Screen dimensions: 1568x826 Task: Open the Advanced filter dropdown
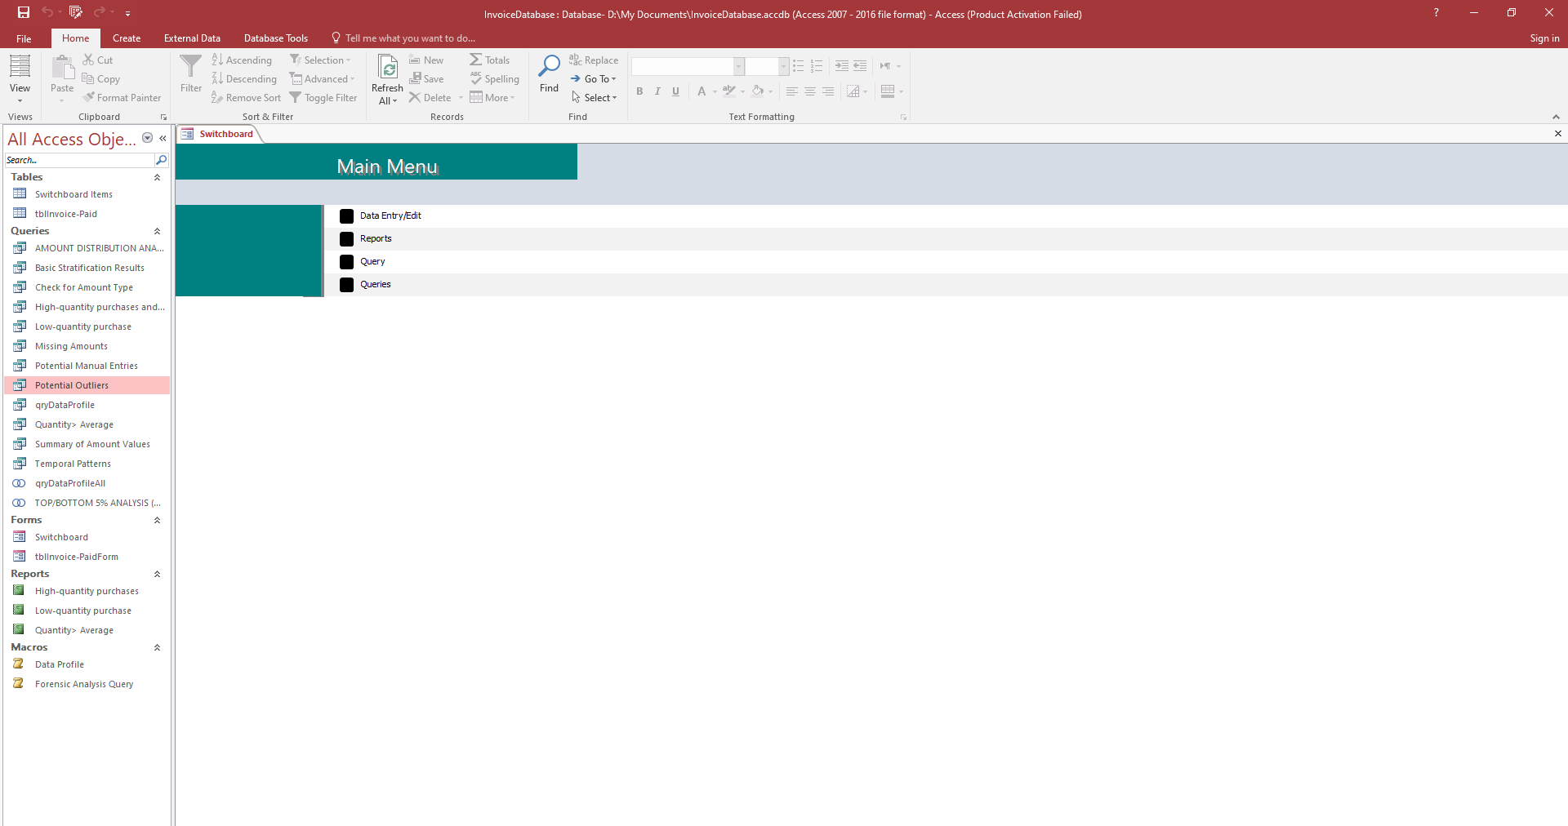323,79
